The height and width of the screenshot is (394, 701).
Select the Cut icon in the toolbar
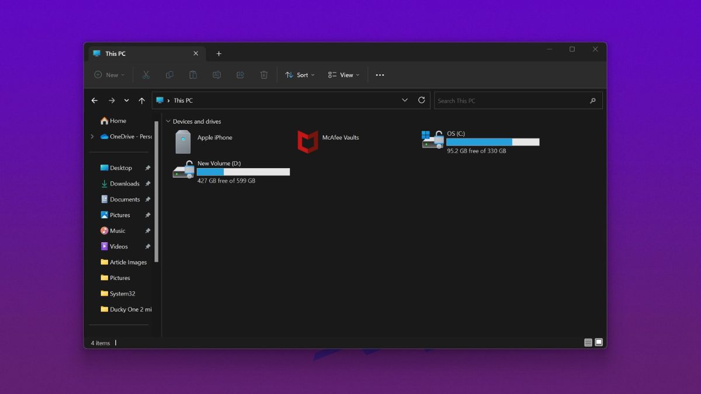[x=146, y=75]
